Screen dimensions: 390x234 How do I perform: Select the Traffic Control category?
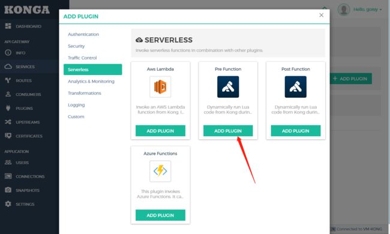(82, 58)
